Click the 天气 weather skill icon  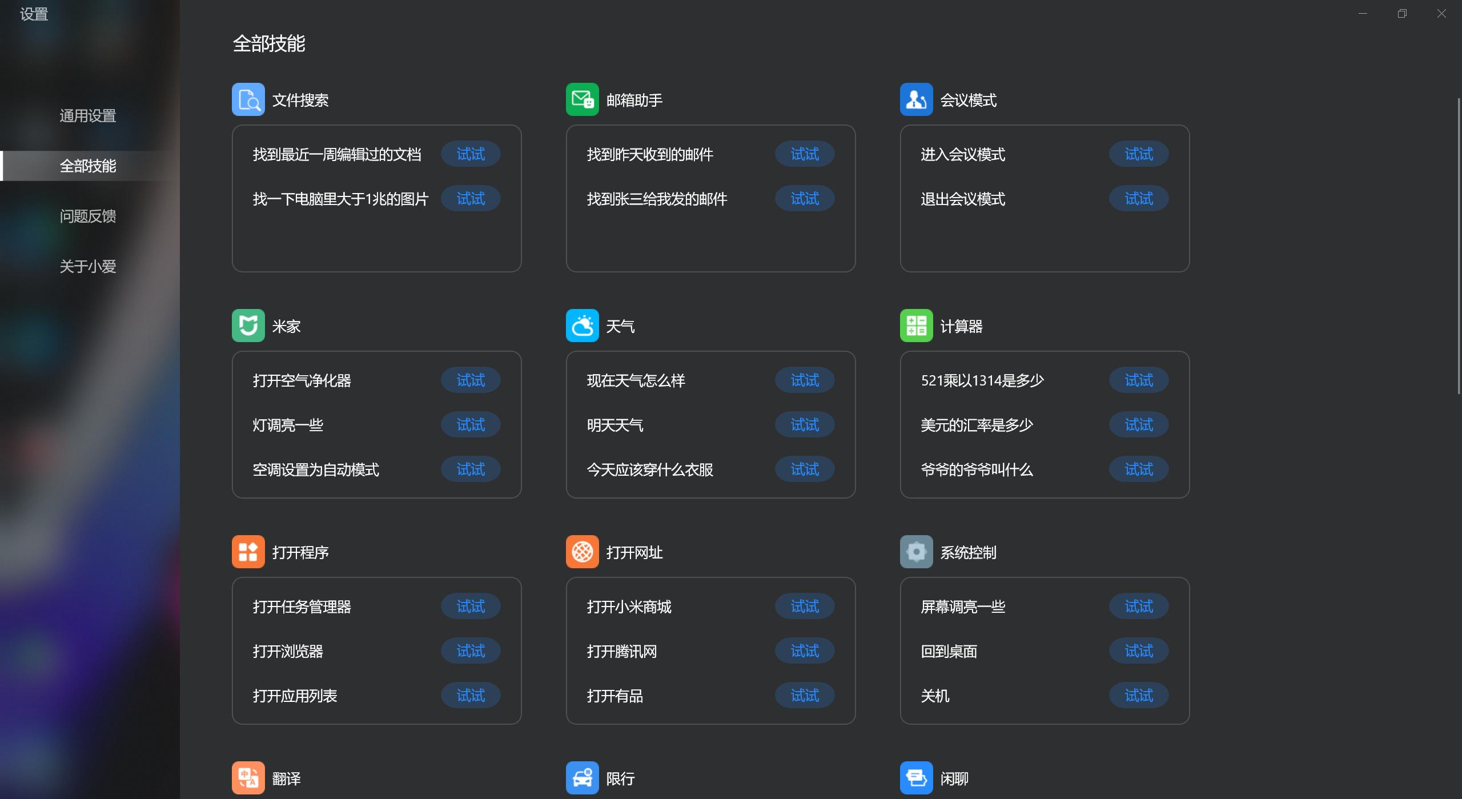click(x=582, y=325)
